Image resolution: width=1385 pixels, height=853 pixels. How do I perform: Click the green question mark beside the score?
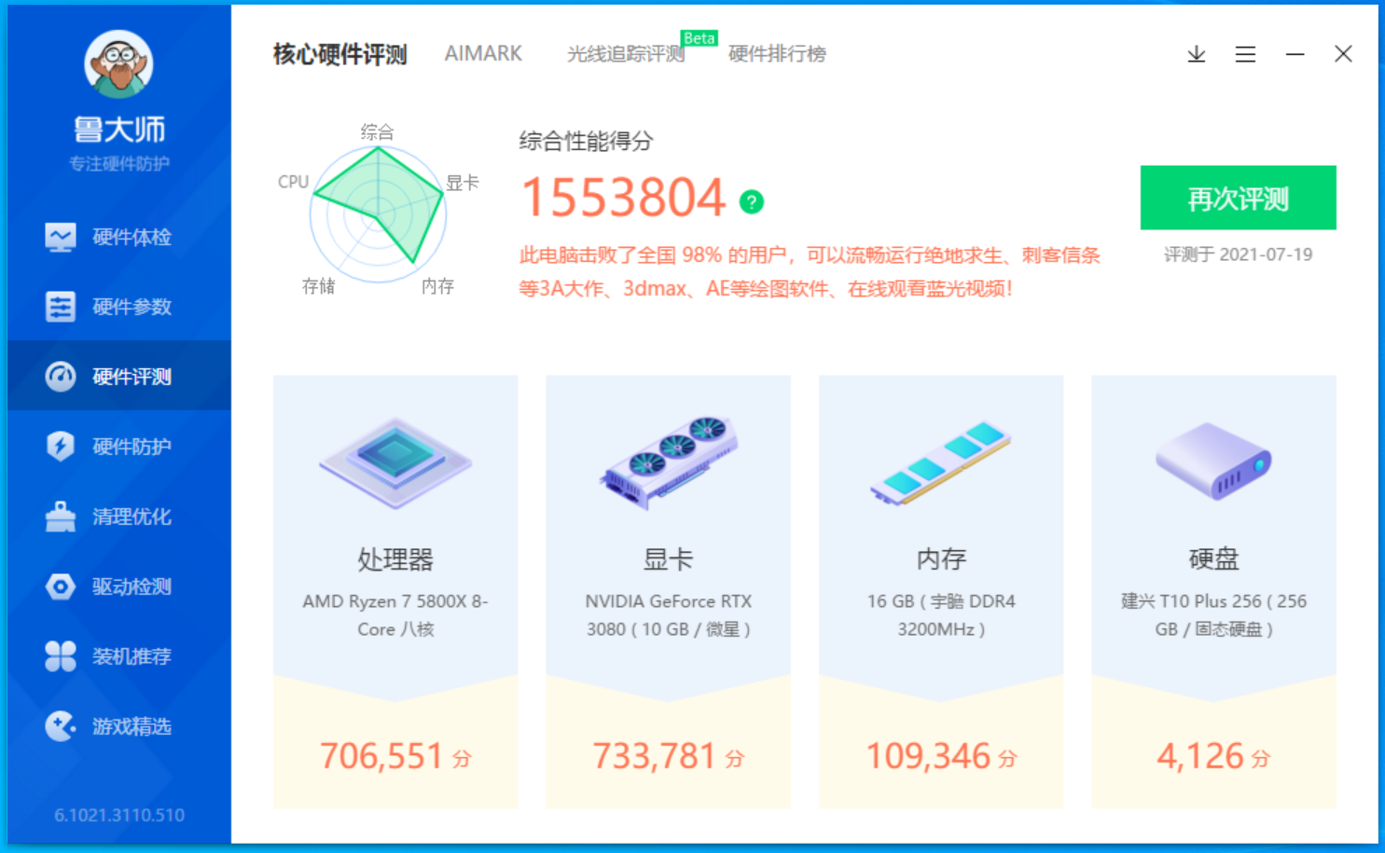(x=752, y=201)
